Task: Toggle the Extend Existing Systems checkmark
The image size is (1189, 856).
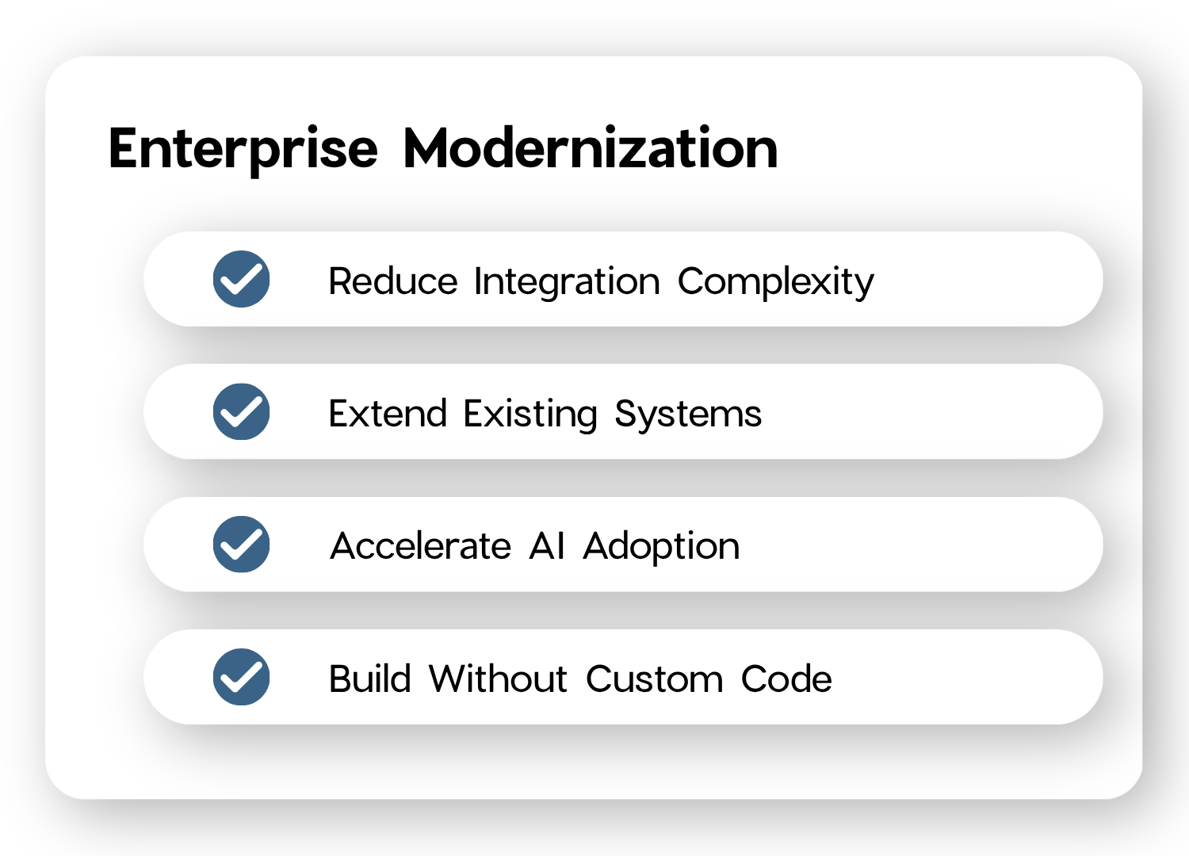Action: (241, 411)
